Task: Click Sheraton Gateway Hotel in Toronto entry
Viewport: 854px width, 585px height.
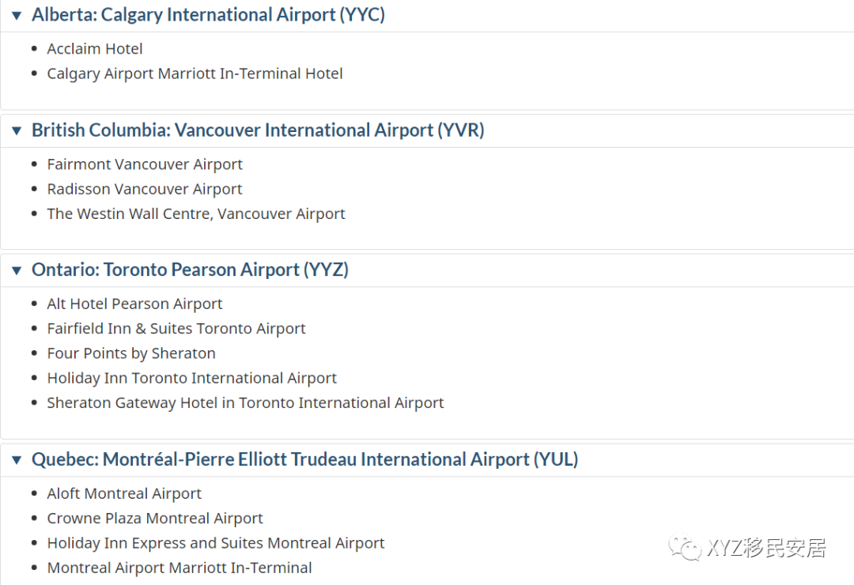Action: click(245, 402)
